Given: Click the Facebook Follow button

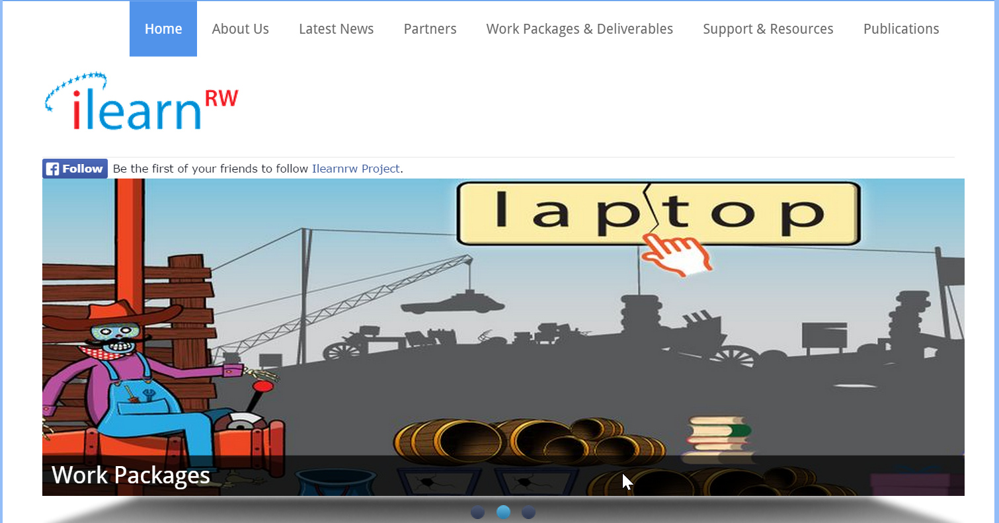Looking at the screenshot, I should coord(75,169).
